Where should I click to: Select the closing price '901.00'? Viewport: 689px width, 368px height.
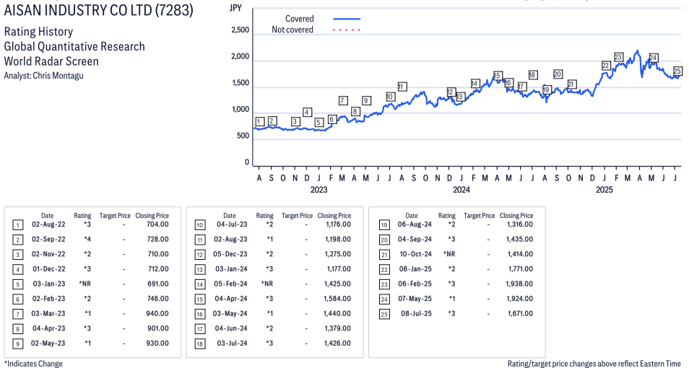pyautogui.click(x=157, y=328)
